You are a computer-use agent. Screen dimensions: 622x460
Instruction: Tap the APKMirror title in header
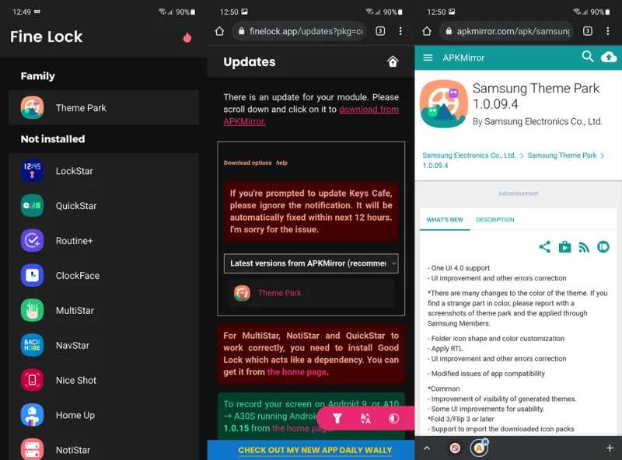[x=463, y=58]
